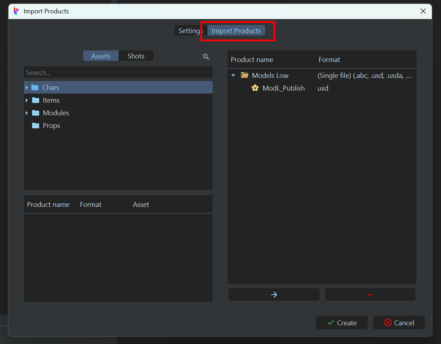
Task: Expand the Chars folder tree arrow
Action: (27, 87)
